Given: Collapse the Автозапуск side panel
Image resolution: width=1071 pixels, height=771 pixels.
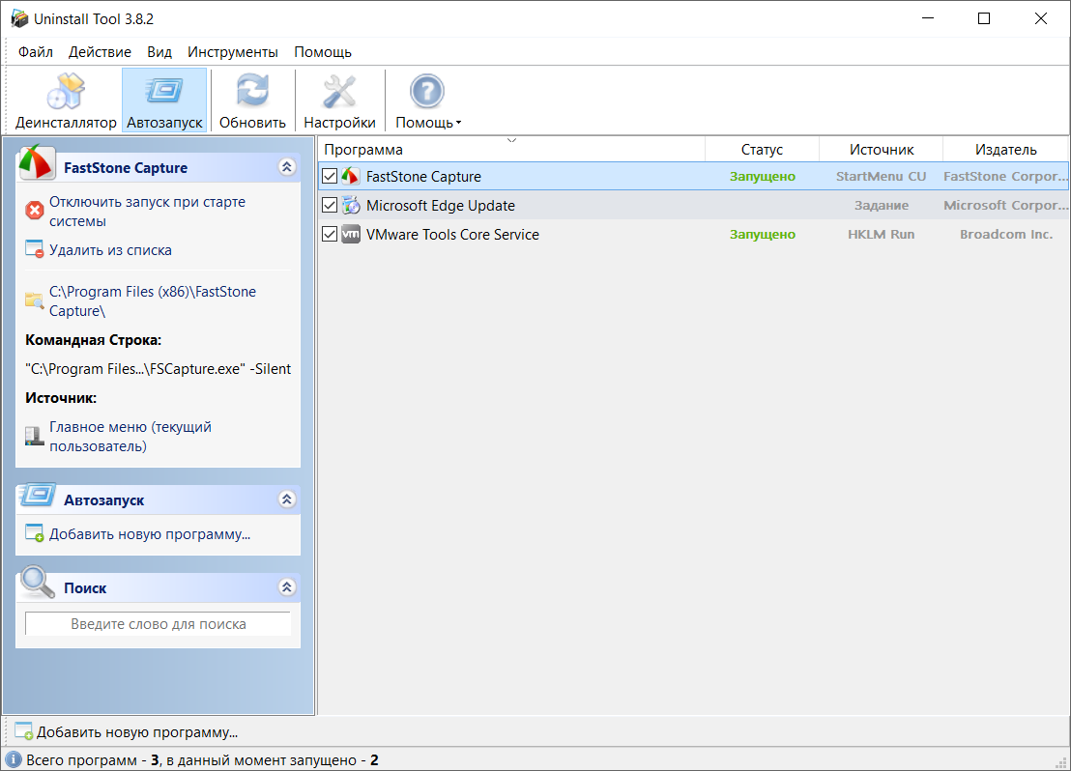Looking at the screenshot, I should [287, 500].
